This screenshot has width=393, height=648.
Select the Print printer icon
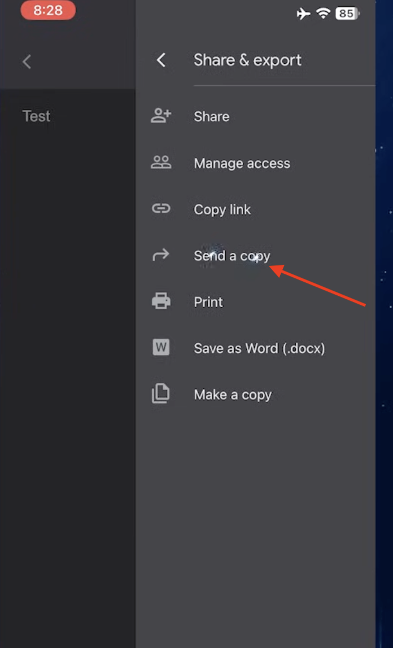tap(161, 301)
